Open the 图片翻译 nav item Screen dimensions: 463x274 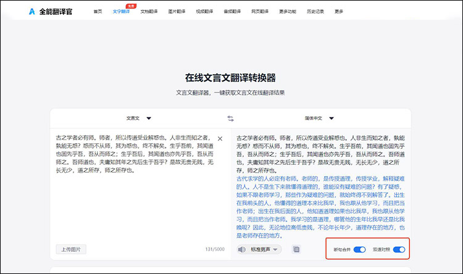click(x=177, y=12)
